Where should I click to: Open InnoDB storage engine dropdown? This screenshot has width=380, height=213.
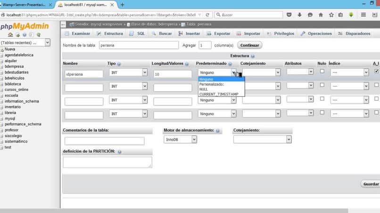pos(180,140)
